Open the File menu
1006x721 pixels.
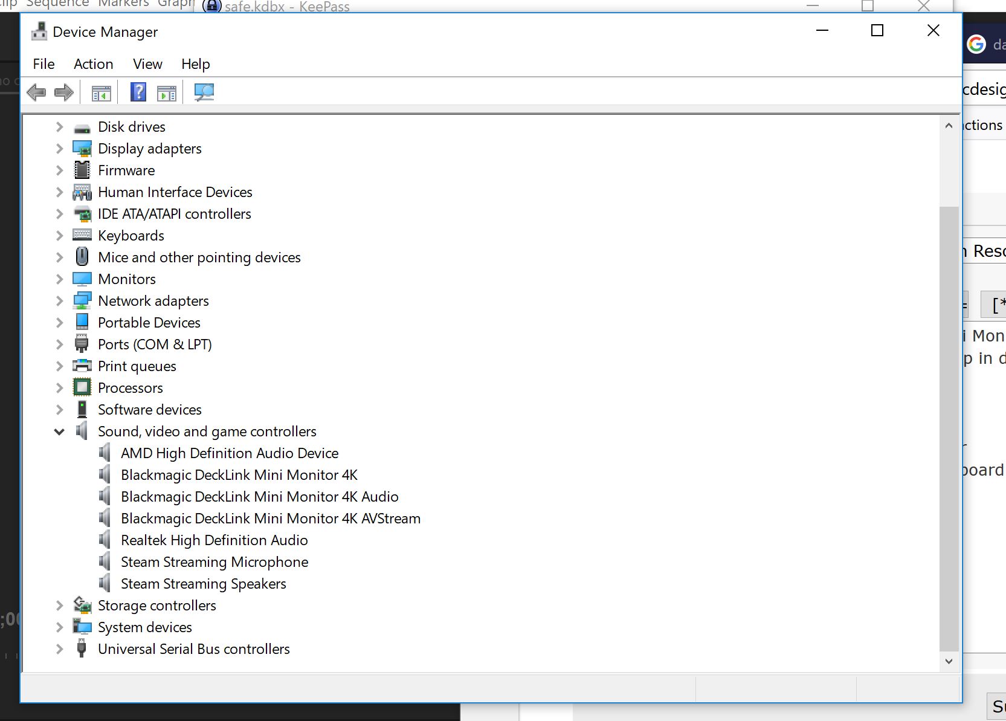pyautogui.click(x=44, y=64)
